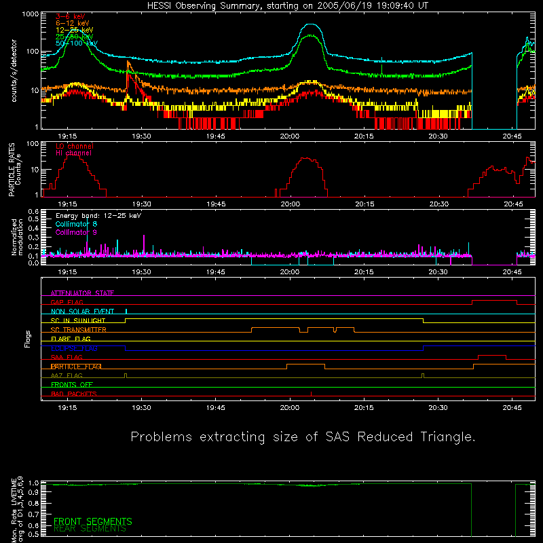Select the SAA_FLAG label

coord(67,358)
